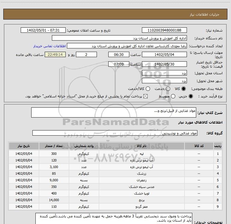The height and width of the screenshot is (224, 231).
Task: Click the remaining days field showing 2
Action: tap(86, 54)
